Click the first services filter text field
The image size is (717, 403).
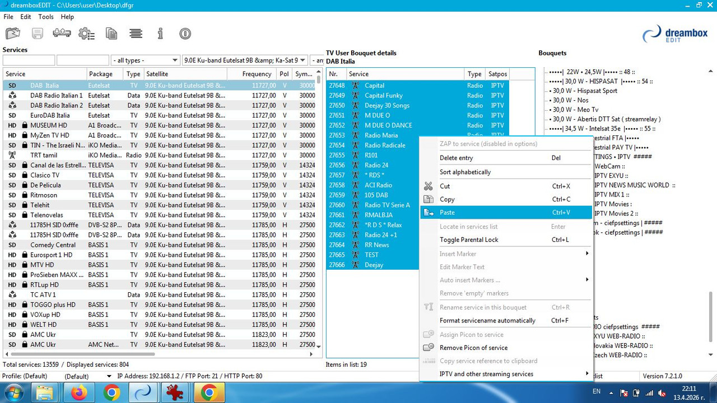[x=29, y=60]
